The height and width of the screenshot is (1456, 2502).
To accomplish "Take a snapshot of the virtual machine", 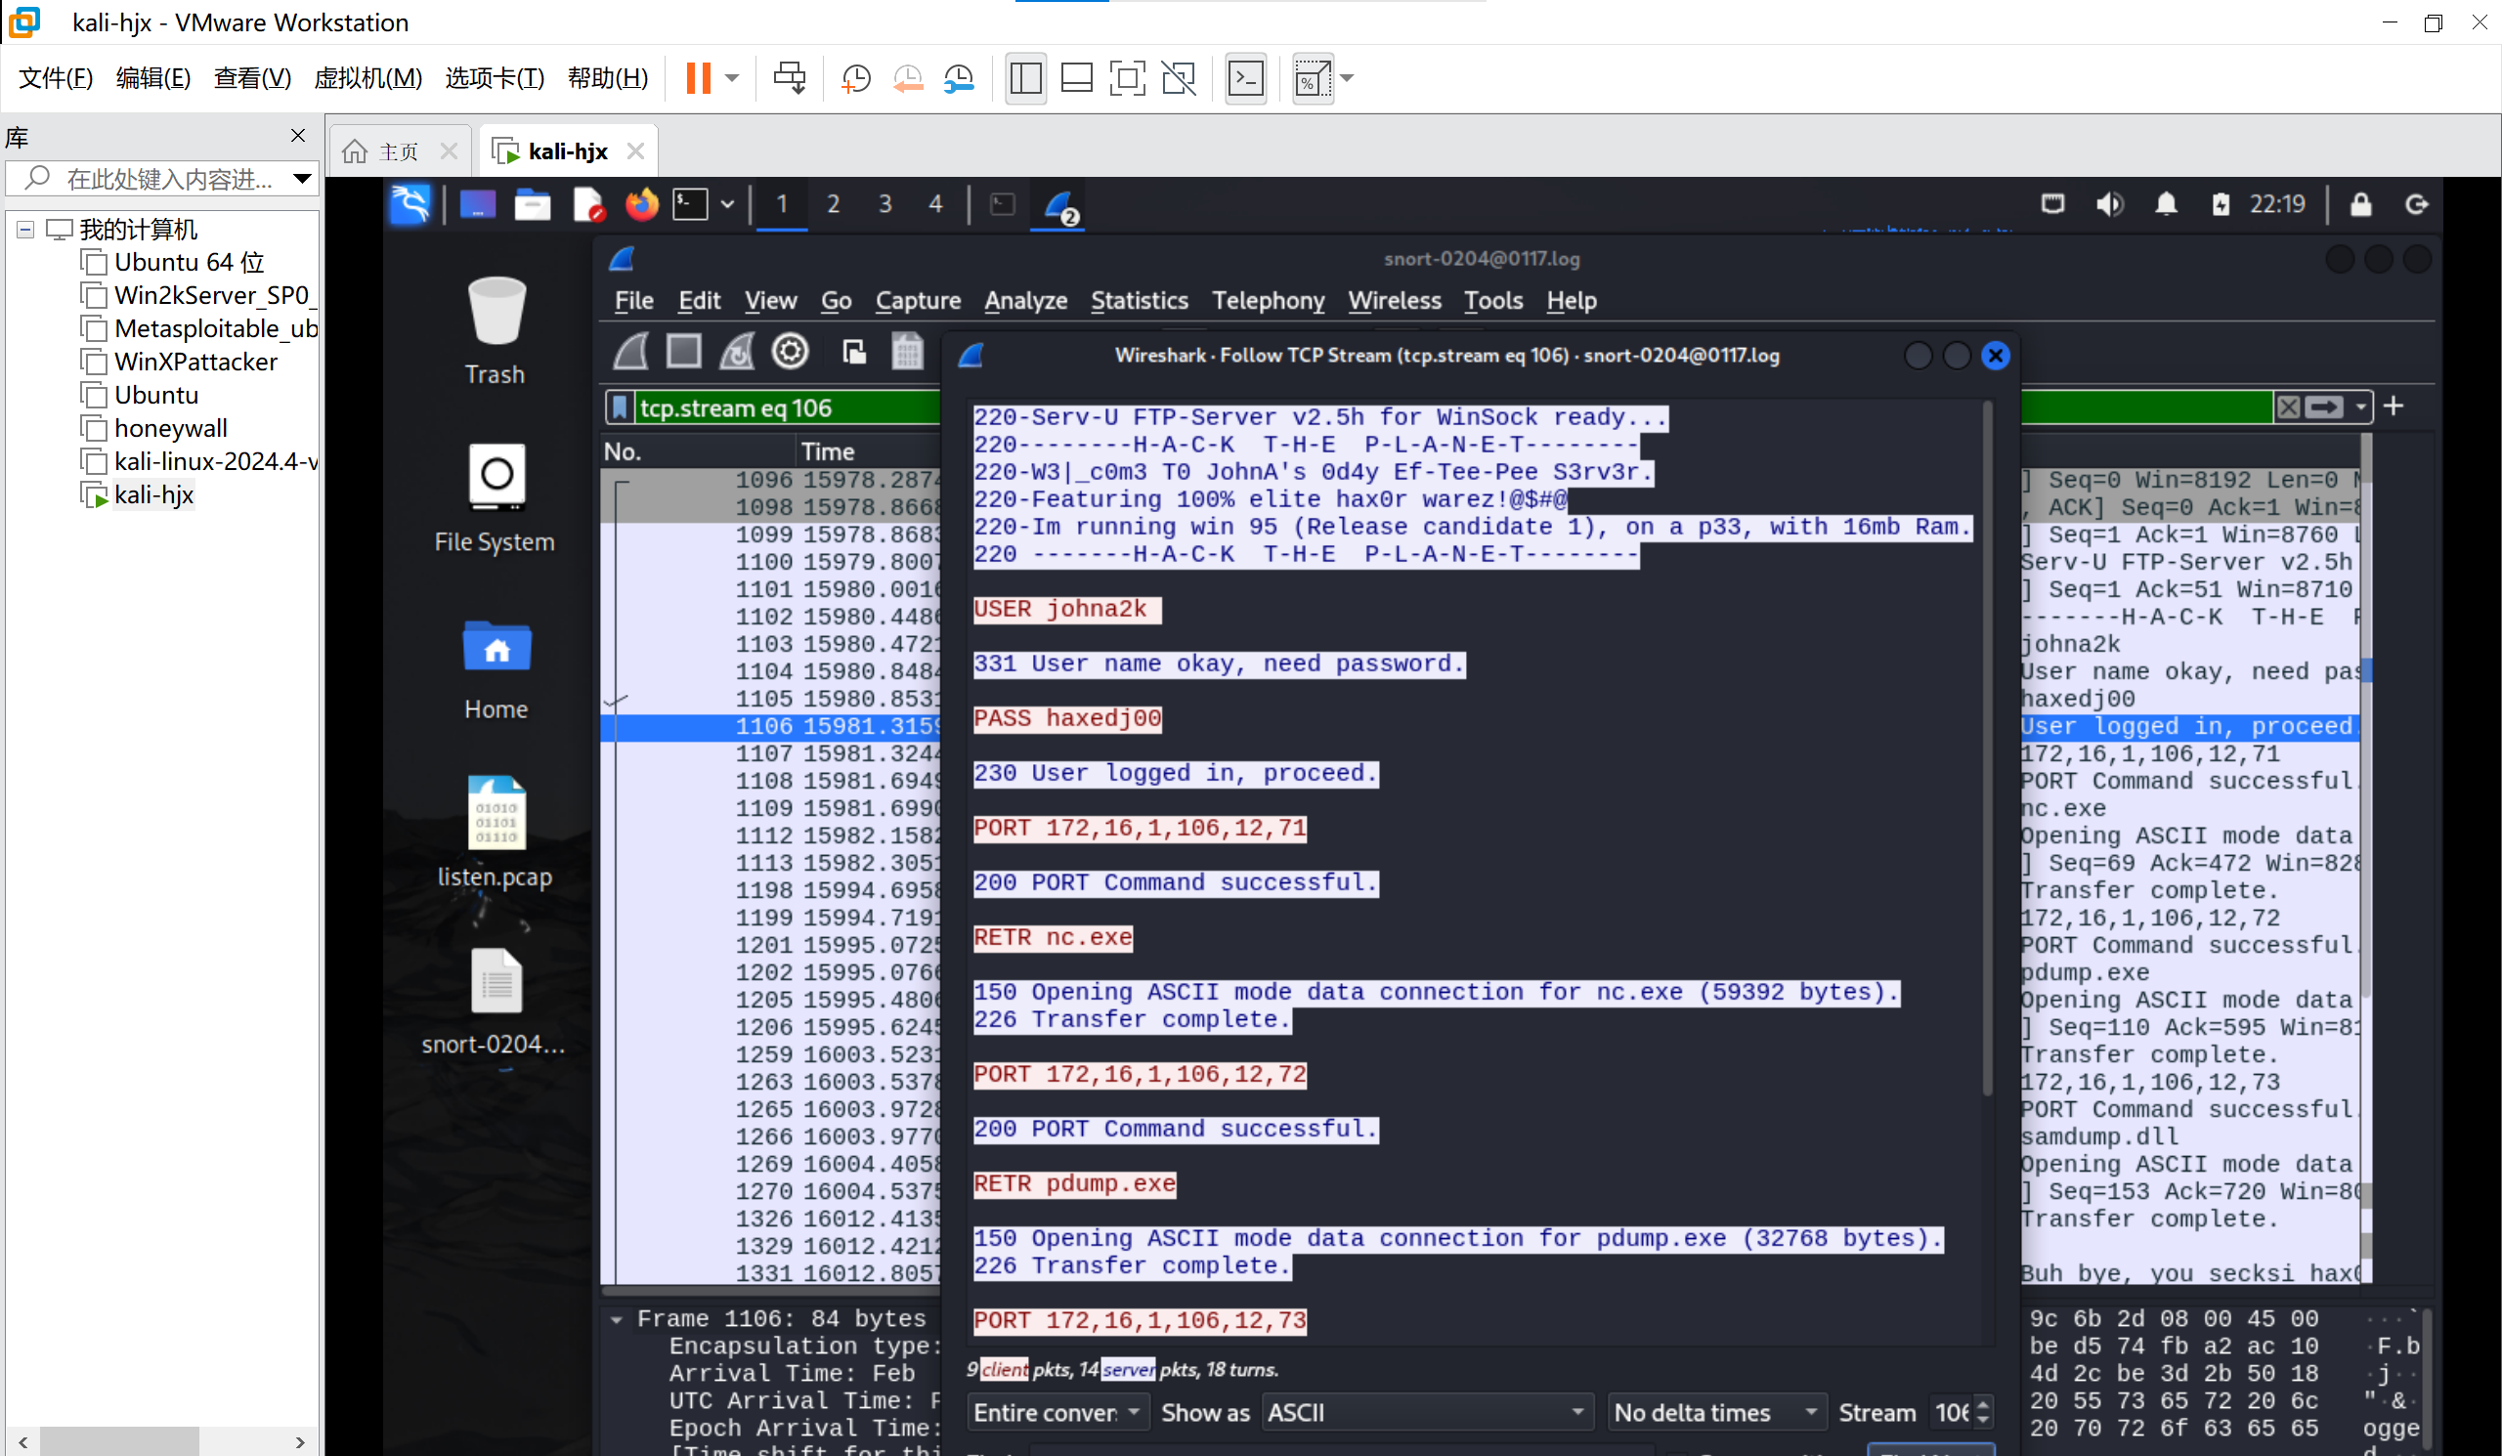I will [x=856, y=77].
